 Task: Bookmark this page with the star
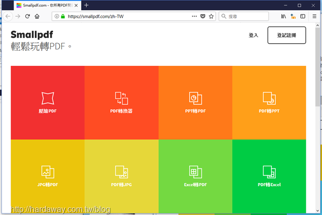[211, 17]
